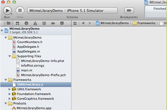The height and width of the screenshot is (110, 167).
Task: Select Foundation.framework
Action: (x=34, y=94)
